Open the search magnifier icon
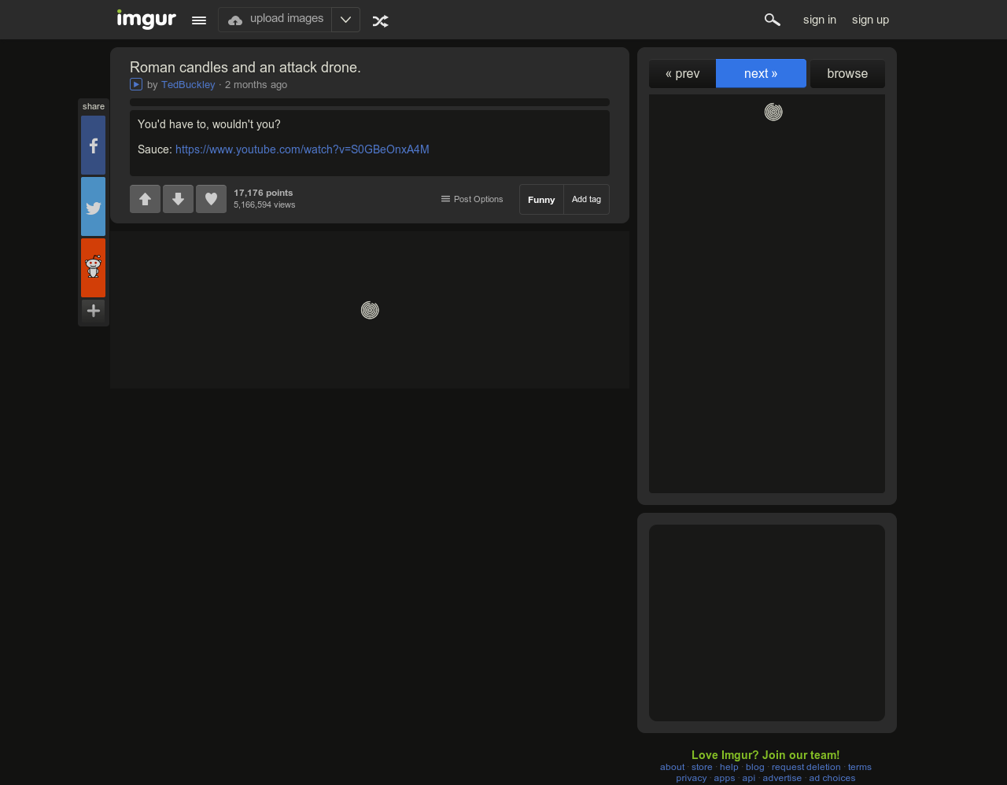1007x785 pixels. (773, 20)
